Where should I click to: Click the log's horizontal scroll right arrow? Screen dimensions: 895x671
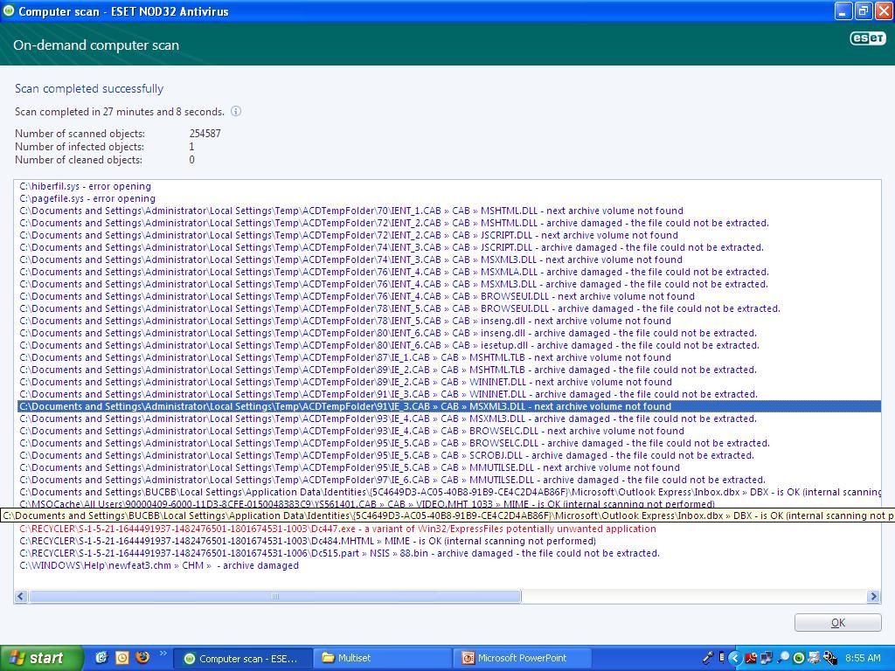873,596
